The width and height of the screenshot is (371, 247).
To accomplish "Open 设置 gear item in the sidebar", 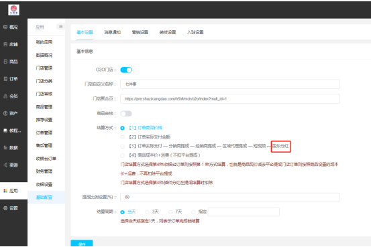I will click(x=11, y=208).
